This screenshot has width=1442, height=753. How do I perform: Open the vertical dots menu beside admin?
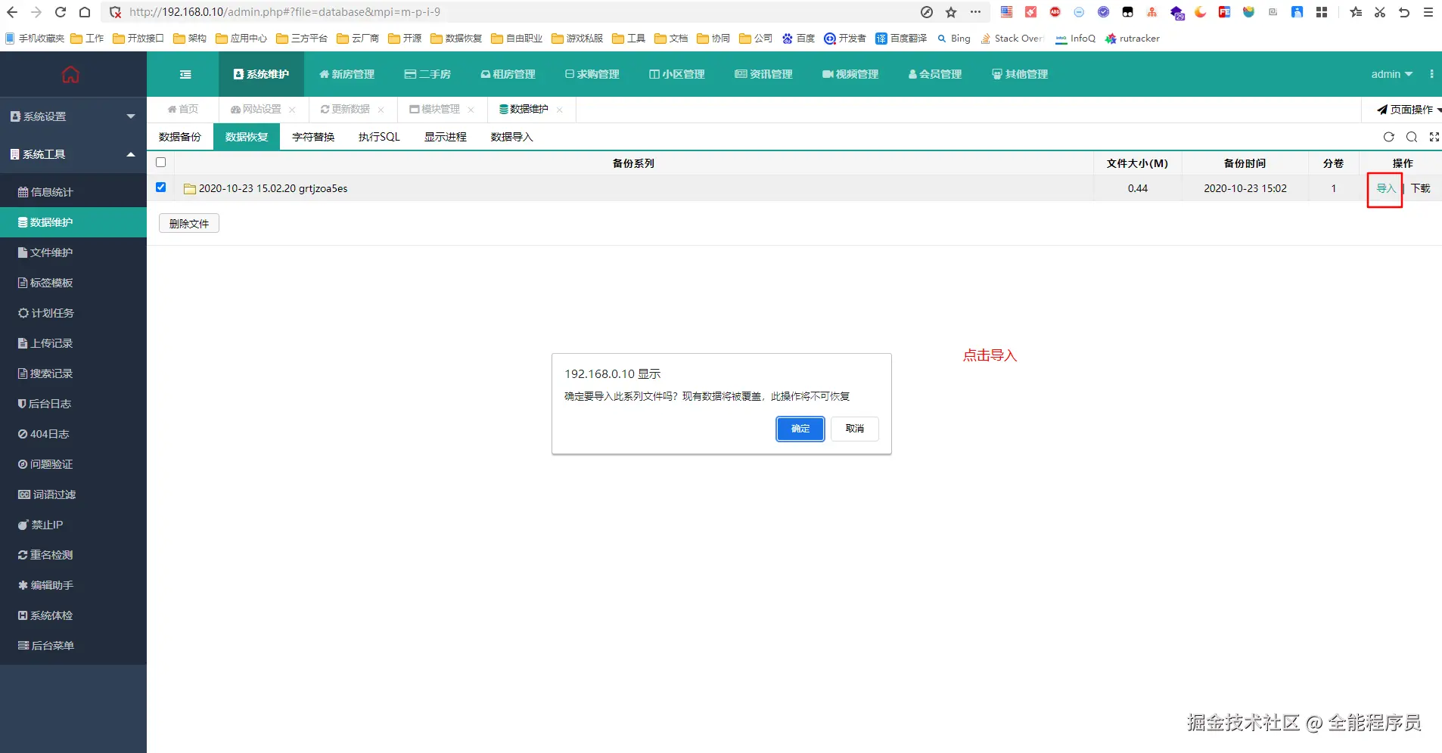(1431, 74)
